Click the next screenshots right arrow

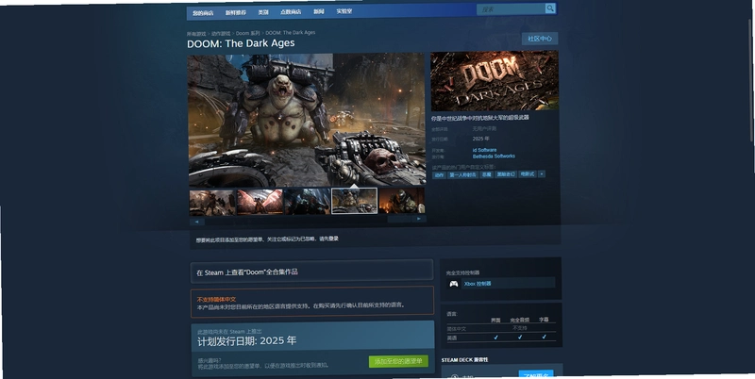click(418, 219)
